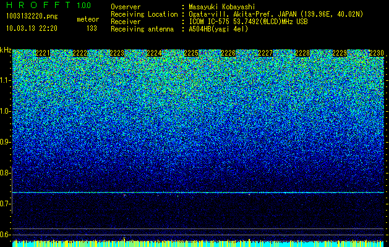Click the Ovserver label
The image size is (389, 247).
pos(126,7)
